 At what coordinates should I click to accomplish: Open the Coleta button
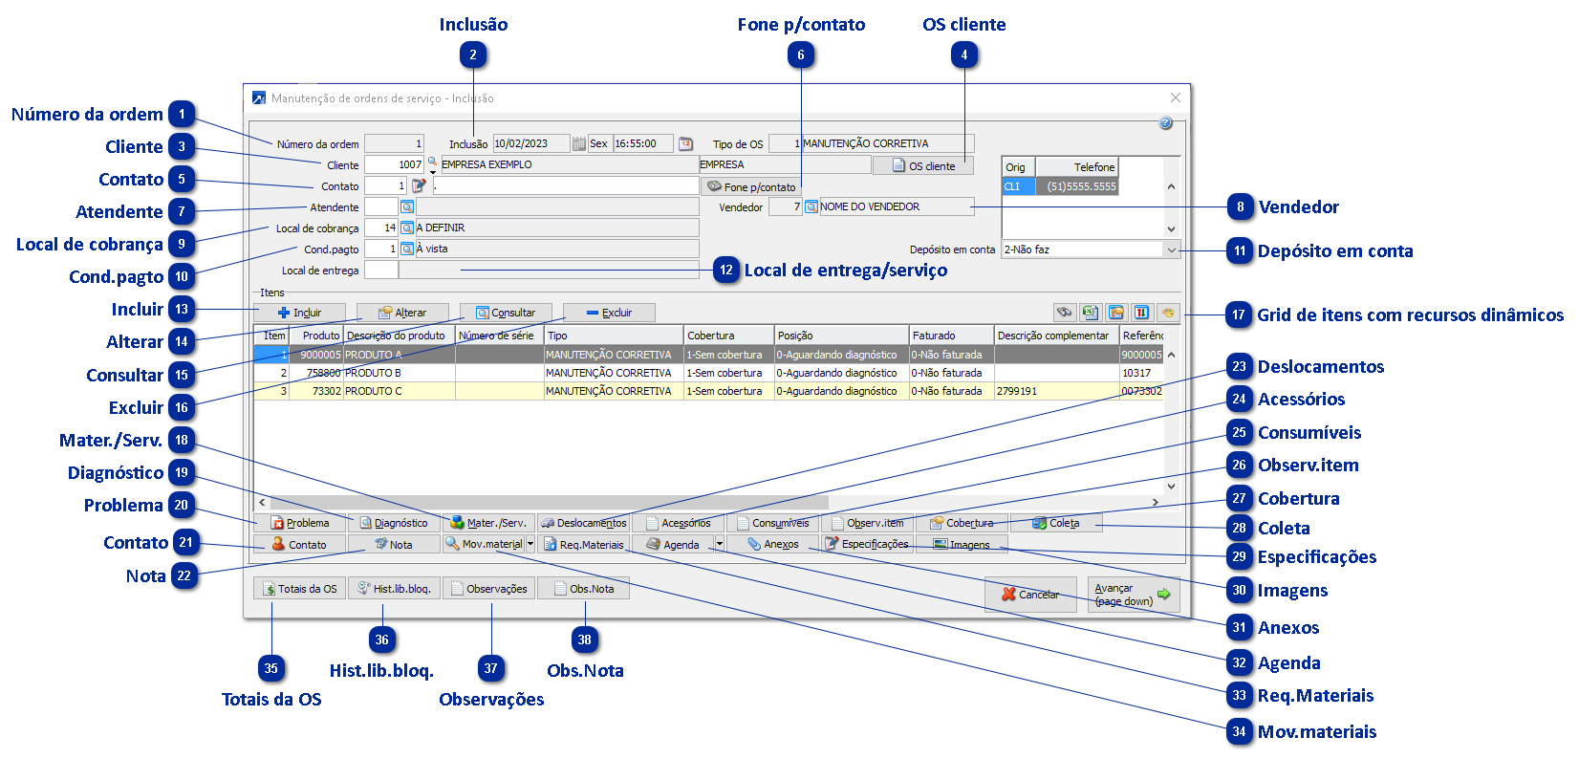point(1056,523)
